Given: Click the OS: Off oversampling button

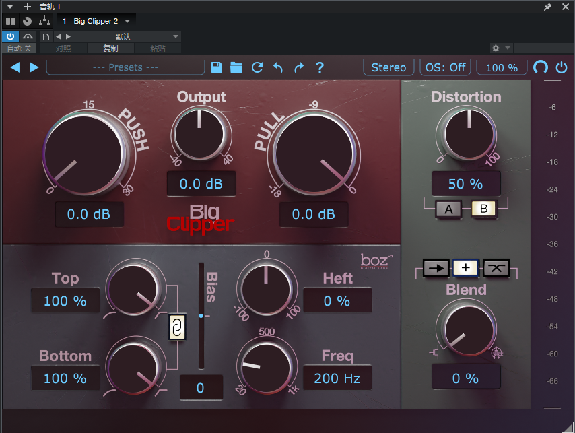Looking at the screenshot, I should [x=445, y=67].
